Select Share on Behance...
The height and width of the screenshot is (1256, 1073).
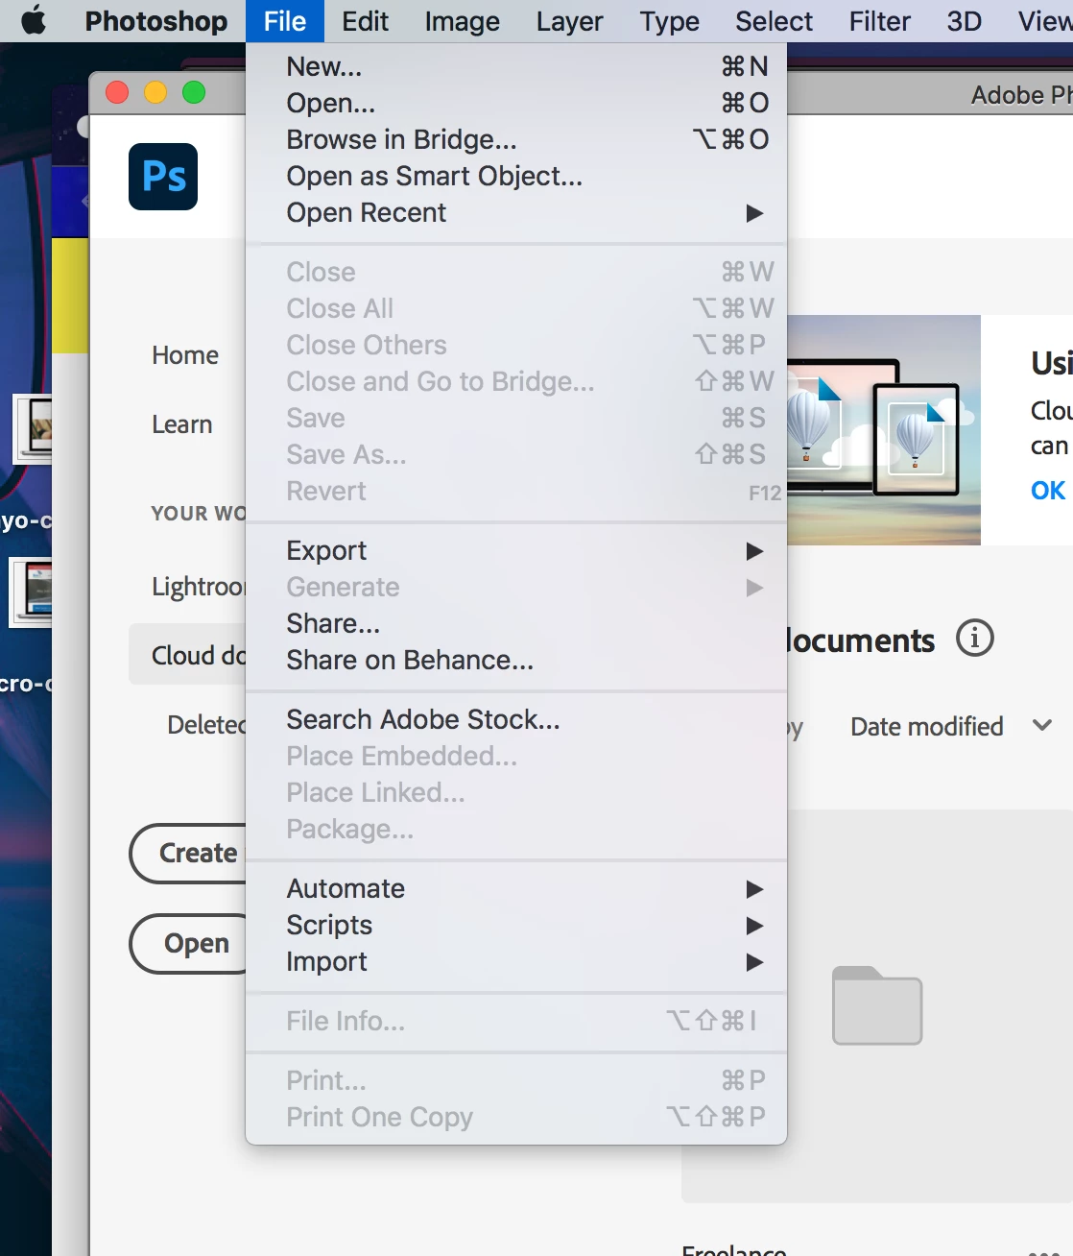point(516,660)
